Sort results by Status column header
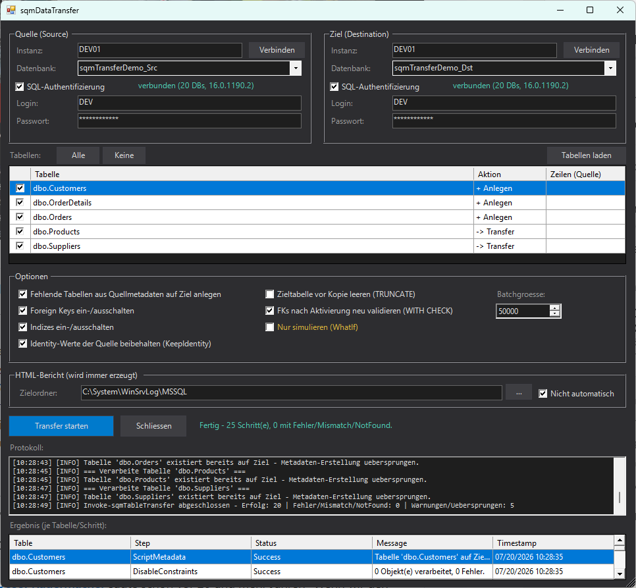This screenshot has width=636, height=588. pos(311,543)
